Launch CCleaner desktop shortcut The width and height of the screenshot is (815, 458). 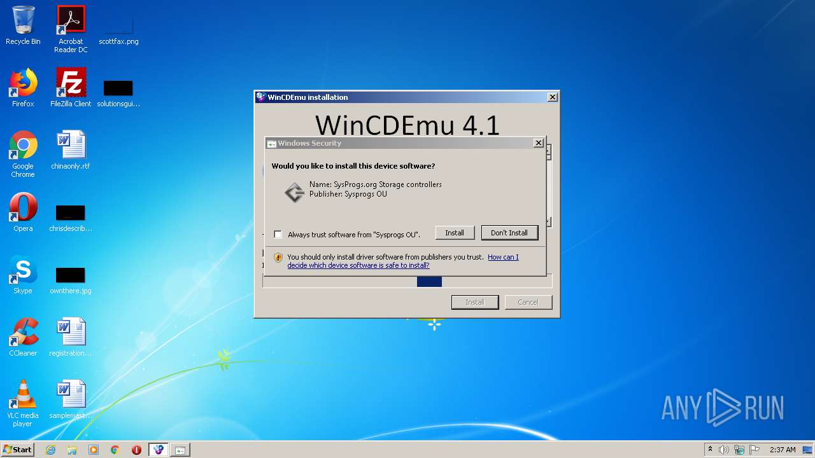pos(23,337)
